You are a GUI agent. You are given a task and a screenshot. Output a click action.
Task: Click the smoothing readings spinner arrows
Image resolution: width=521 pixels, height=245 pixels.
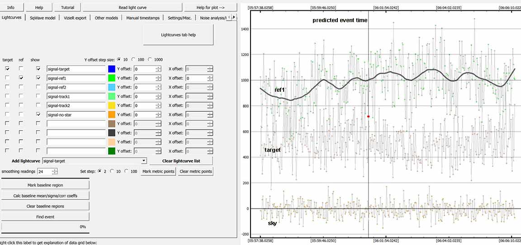pos(55,171)
